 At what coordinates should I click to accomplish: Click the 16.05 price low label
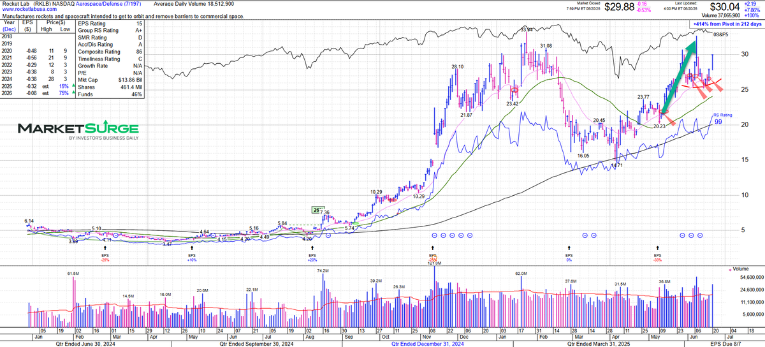click(583, 156)
